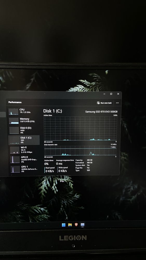
Task: Click the Run new task button
Action: click(104, 103)
